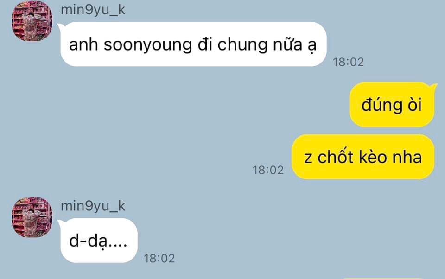The width and height of the screenshot is (445, 279).
Task: Click the 18:02 timestamp left of 'z chốt kèo nha'
Action: 268,170
